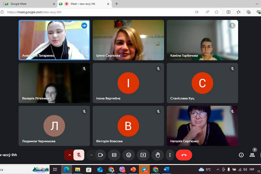Switch the УКР keyboard language indicator
Screen dimensions: 261x174
tap(252, 169)
